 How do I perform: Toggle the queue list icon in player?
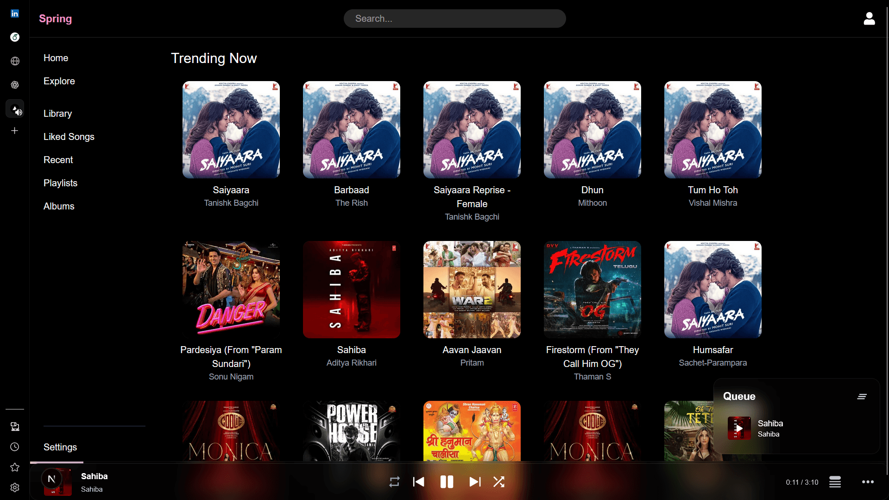(x=835, y=482)
